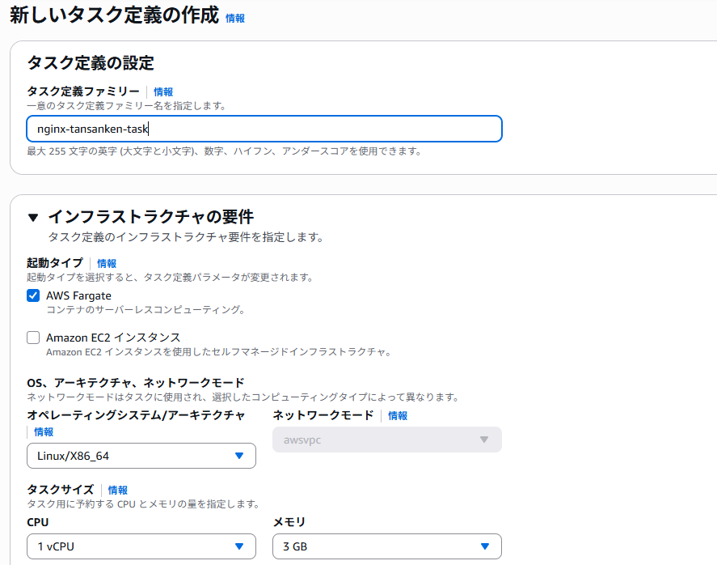Open 情報 link next to タスク定義ファミリー
The height and width of the screenshot is (565, 717).
coord(163,92)
